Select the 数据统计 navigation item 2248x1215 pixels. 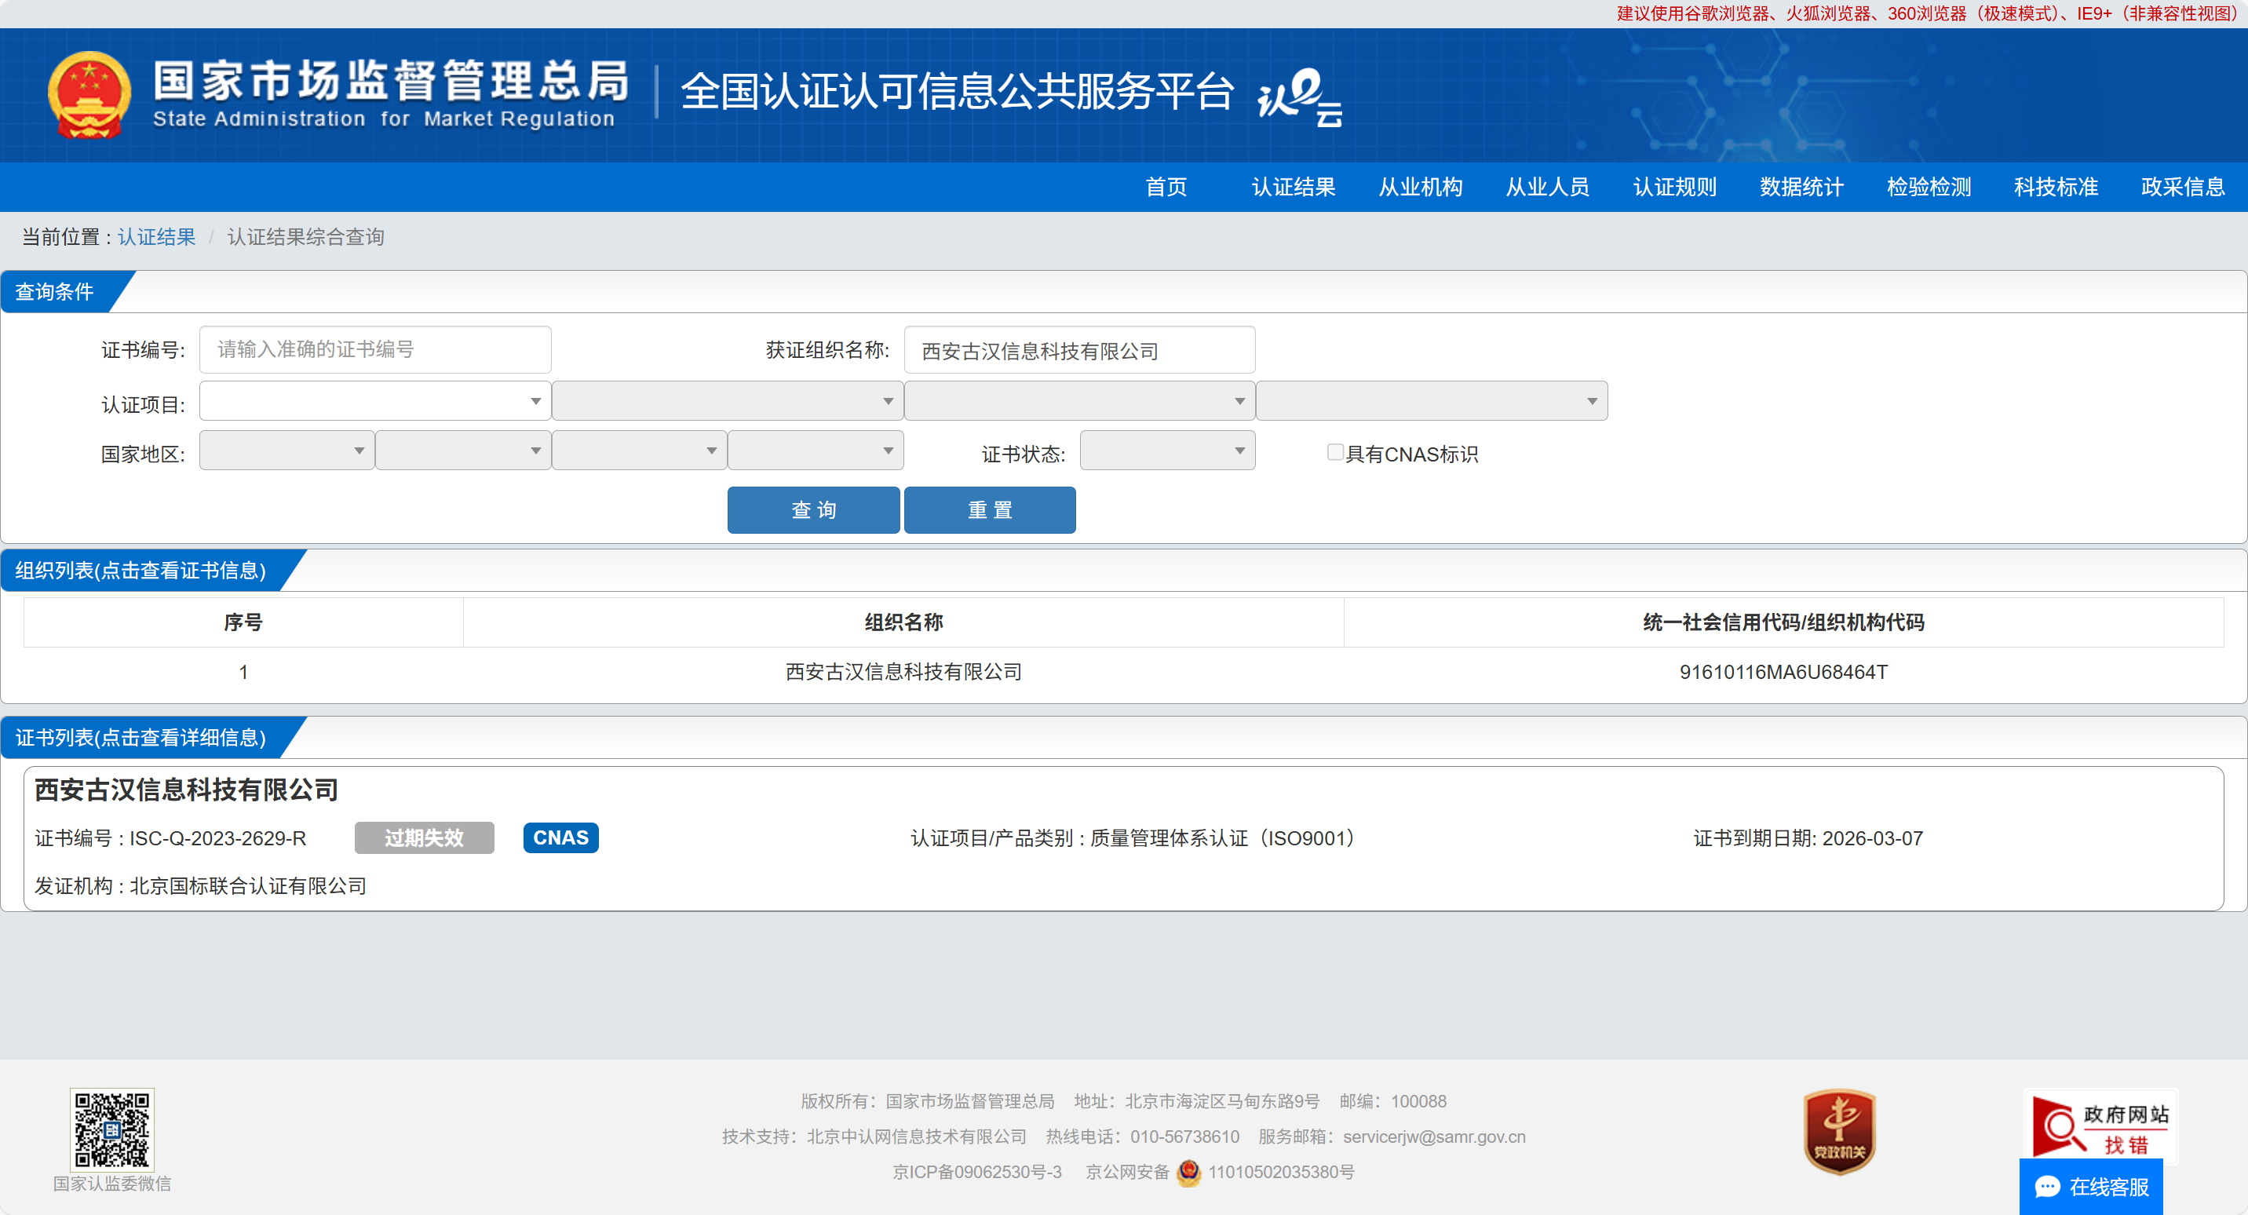coord(1801,187)
